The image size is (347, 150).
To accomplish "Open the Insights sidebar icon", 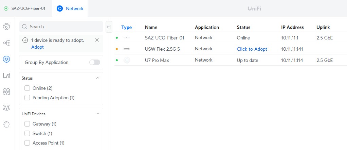I will (x=6, y=124).
